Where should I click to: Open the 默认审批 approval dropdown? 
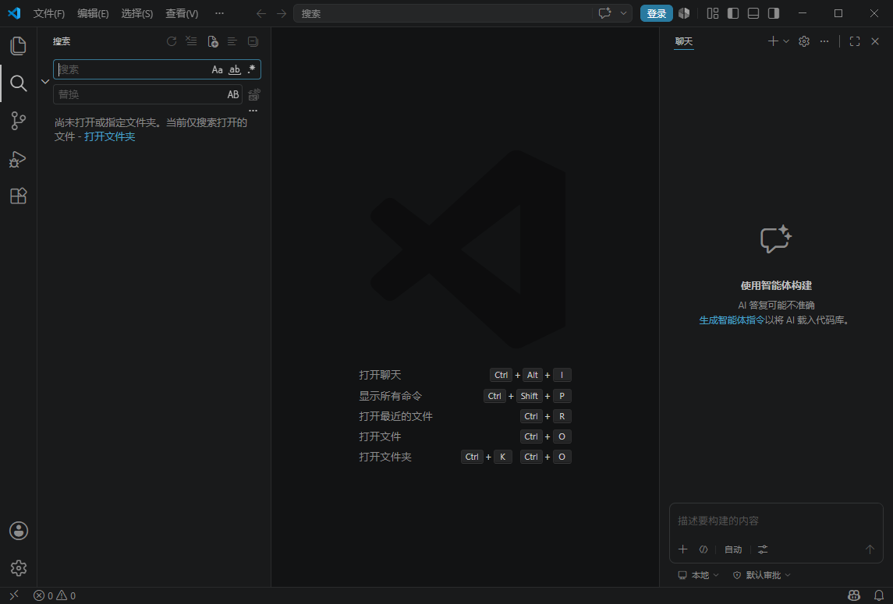[x=761, y=575]
